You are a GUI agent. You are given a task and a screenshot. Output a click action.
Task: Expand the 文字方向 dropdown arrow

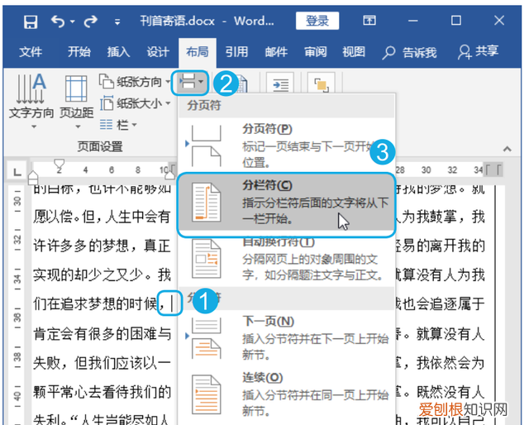34,127
